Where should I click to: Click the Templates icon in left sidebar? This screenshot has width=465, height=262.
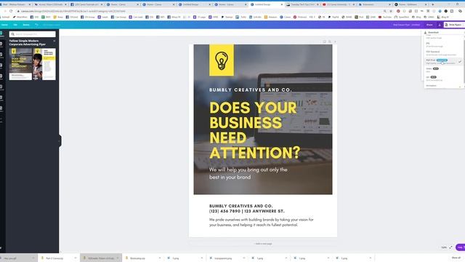[1, 33]
